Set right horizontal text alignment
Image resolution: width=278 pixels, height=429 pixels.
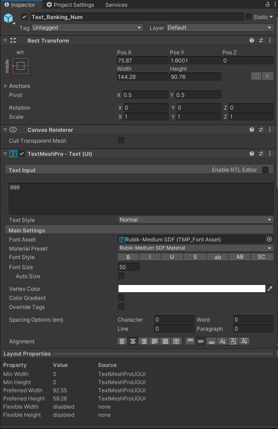(x=144, y=342)
